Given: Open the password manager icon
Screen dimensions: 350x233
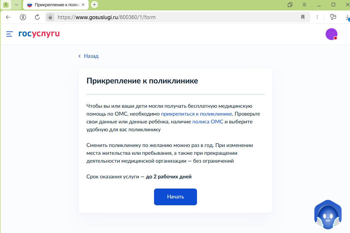Looking at the screenshot, I should click(x=333, y=17).
